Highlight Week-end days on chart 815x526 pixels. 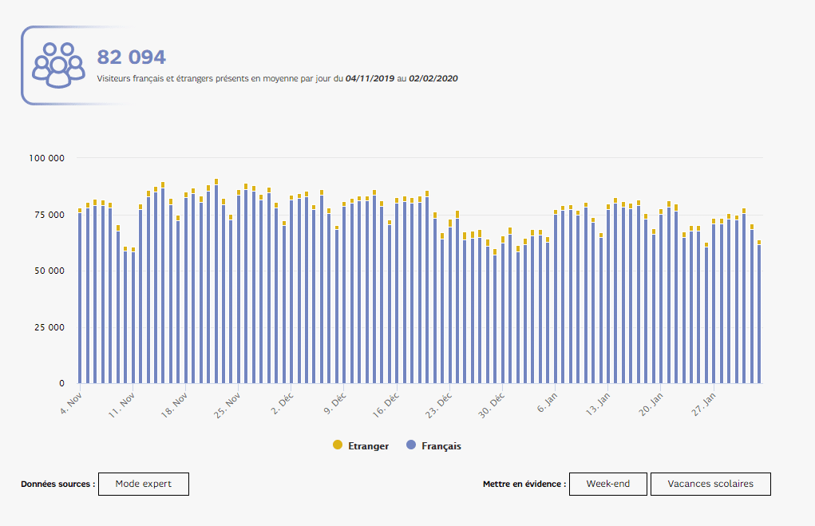[607, 484]
